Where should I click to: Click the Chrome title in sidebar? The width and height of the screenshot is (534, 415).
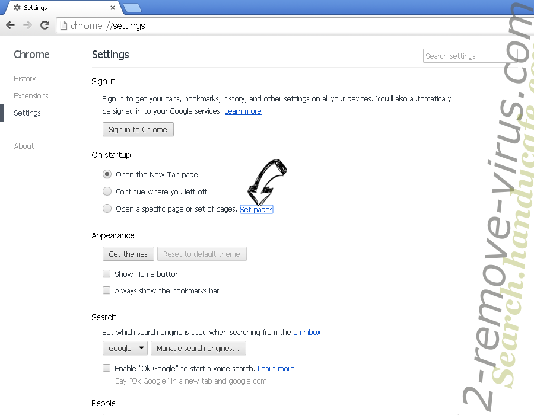pos(31,55)
